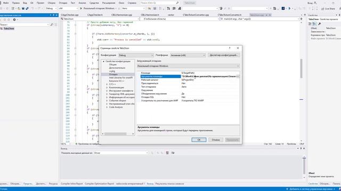Open the Платформа x64 dropdown in dialog
Image resolution: width=341 pixels, height=191 pixels.
tap(188, 55)
